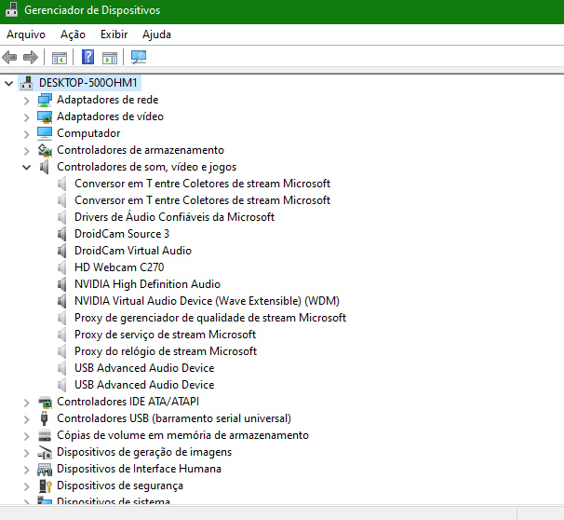The image size is (564, 520).
Task: Open the Arquivo menu
Action: click(x=26, y=34)
